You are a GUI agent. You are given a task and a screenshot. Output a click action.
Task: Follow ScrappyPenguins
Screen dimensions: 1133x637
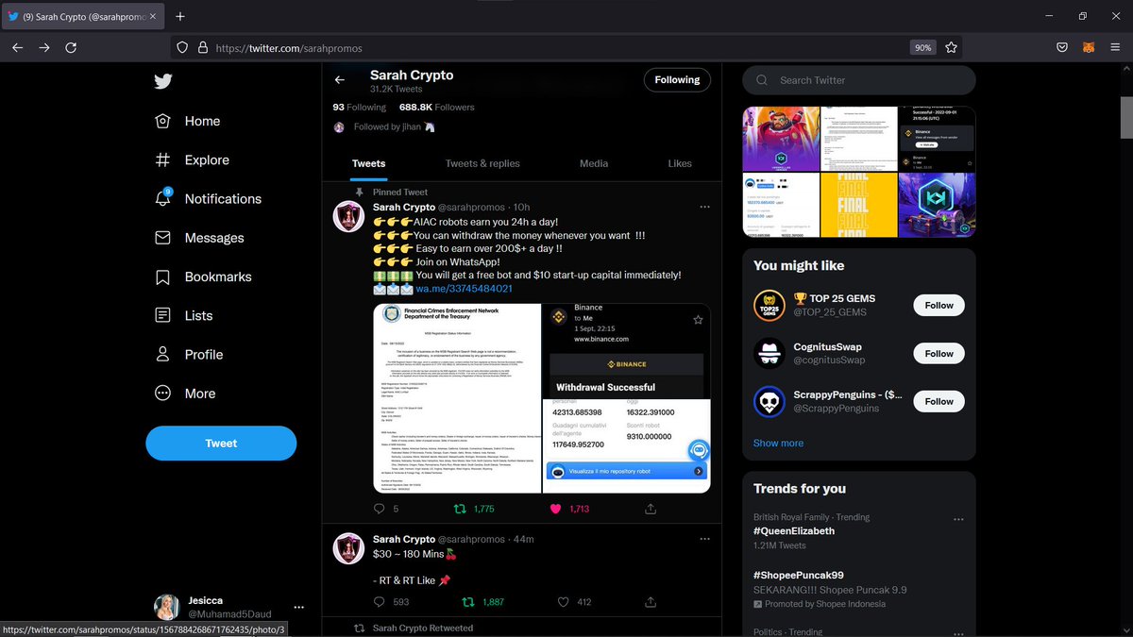939,401
